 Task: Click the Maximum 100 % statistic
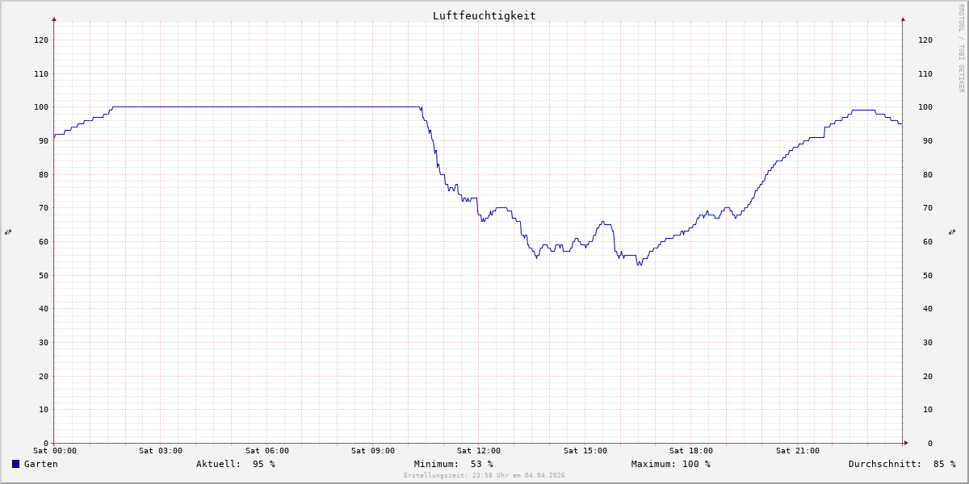click(670, 464)
